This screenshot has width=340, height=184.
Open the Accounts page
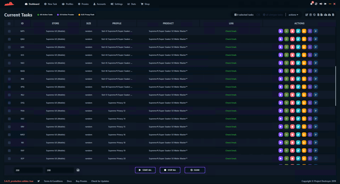pos(100,4)
